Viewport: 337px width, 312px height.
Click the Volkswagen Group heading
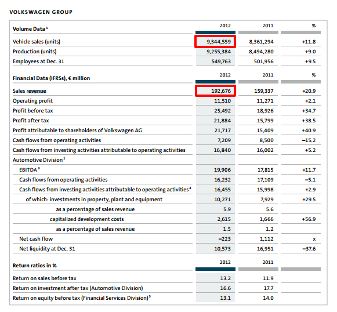41,12
